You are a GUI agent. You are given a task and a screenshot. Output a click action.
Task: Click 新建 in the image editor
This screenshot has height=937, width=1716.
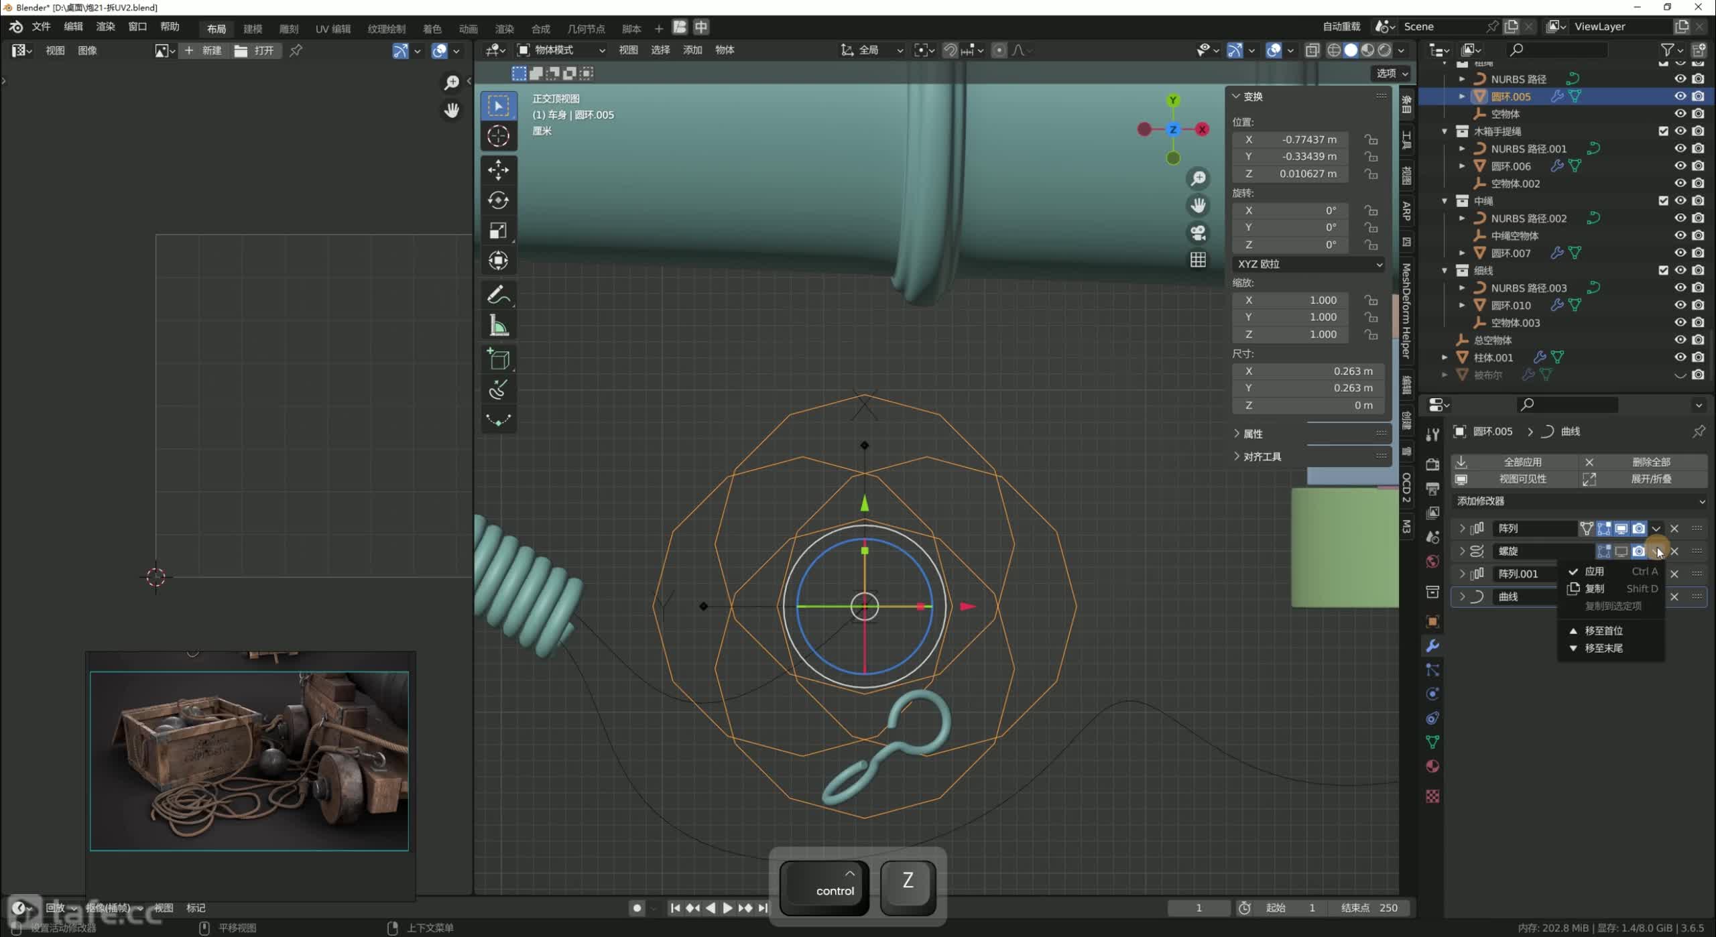click(x=204, y=51)
